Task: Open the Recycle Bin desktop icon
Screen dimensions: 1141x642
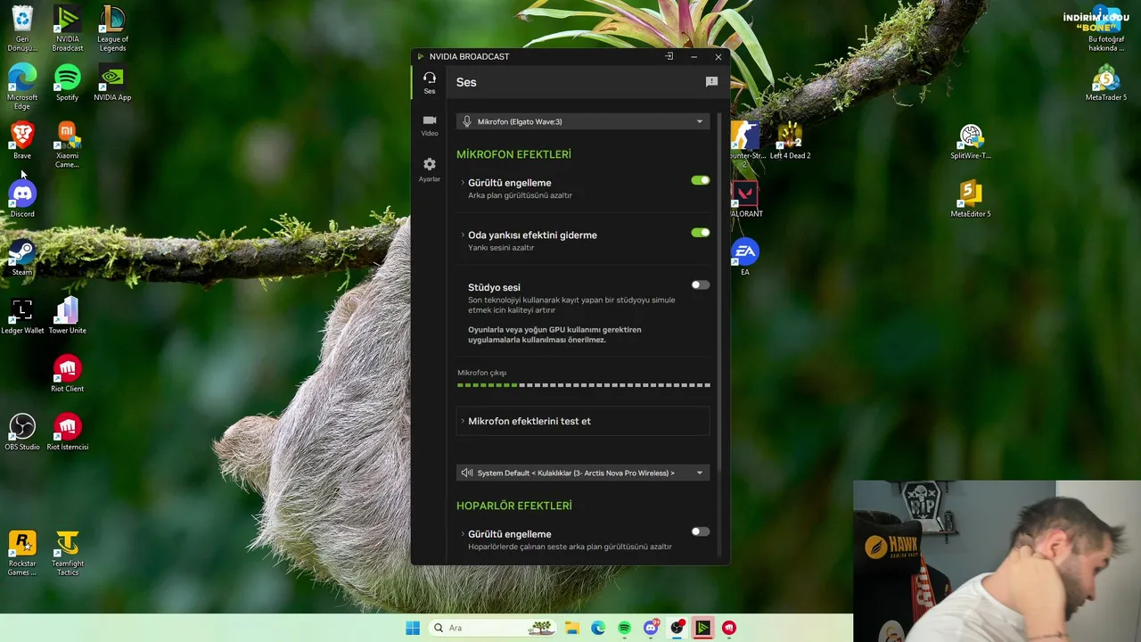Action: coord(22,29)
